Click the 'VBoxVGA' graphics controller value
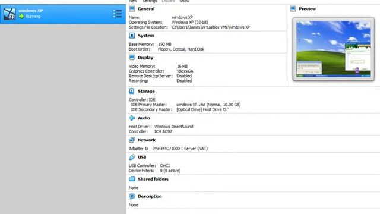This screenshot has height=214, width=380. [x=185, y=71]
